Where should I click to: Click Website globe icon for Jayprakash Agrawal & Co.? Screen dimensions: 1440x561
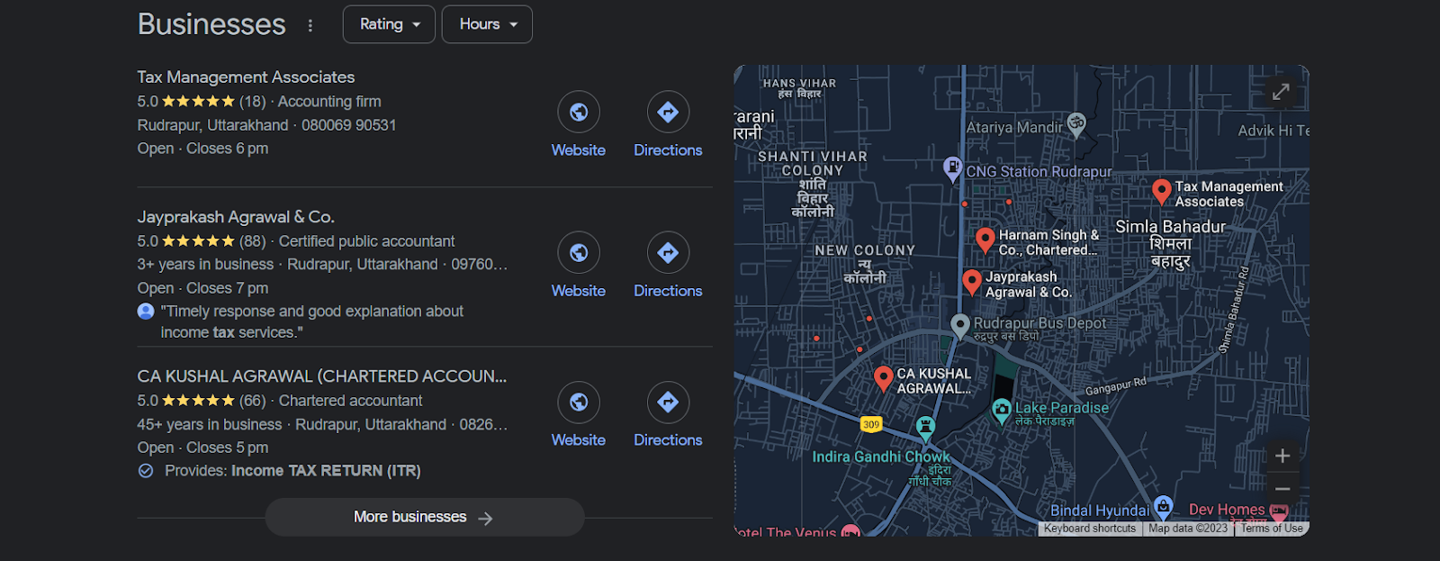click(579, 253)
